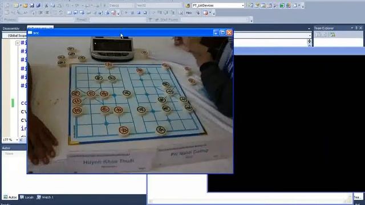Click the Redo icon
This screenshot has height=205, width=365.
click(x=77, y=5)
